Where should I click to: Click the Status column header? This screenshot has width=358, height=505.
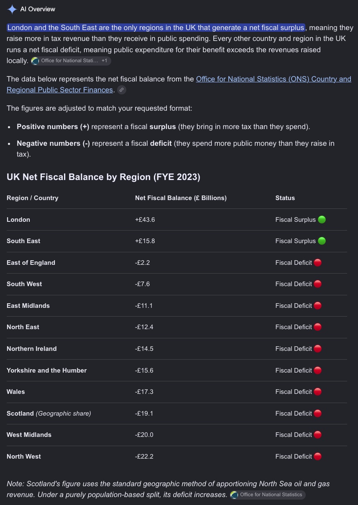click(285, 198)
